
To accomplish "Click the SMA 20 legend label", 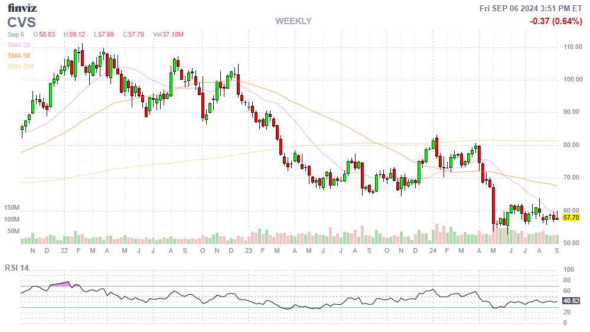I will pyautogui.click(x=18, y=45).
